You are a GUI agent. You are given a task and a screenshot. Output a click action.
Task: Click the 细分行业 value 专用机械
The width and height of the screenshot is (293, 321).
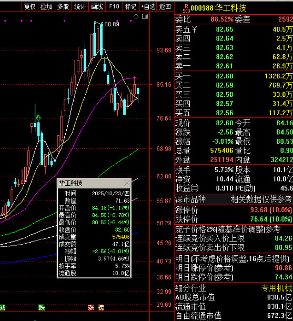click(x=277, y=288)
